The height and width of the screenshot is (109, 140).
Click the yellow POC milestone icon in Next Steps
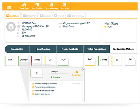click(x=105, y=27)
